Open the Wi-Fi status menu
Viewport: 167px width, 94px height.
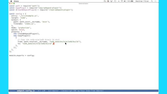pos(122,1)
